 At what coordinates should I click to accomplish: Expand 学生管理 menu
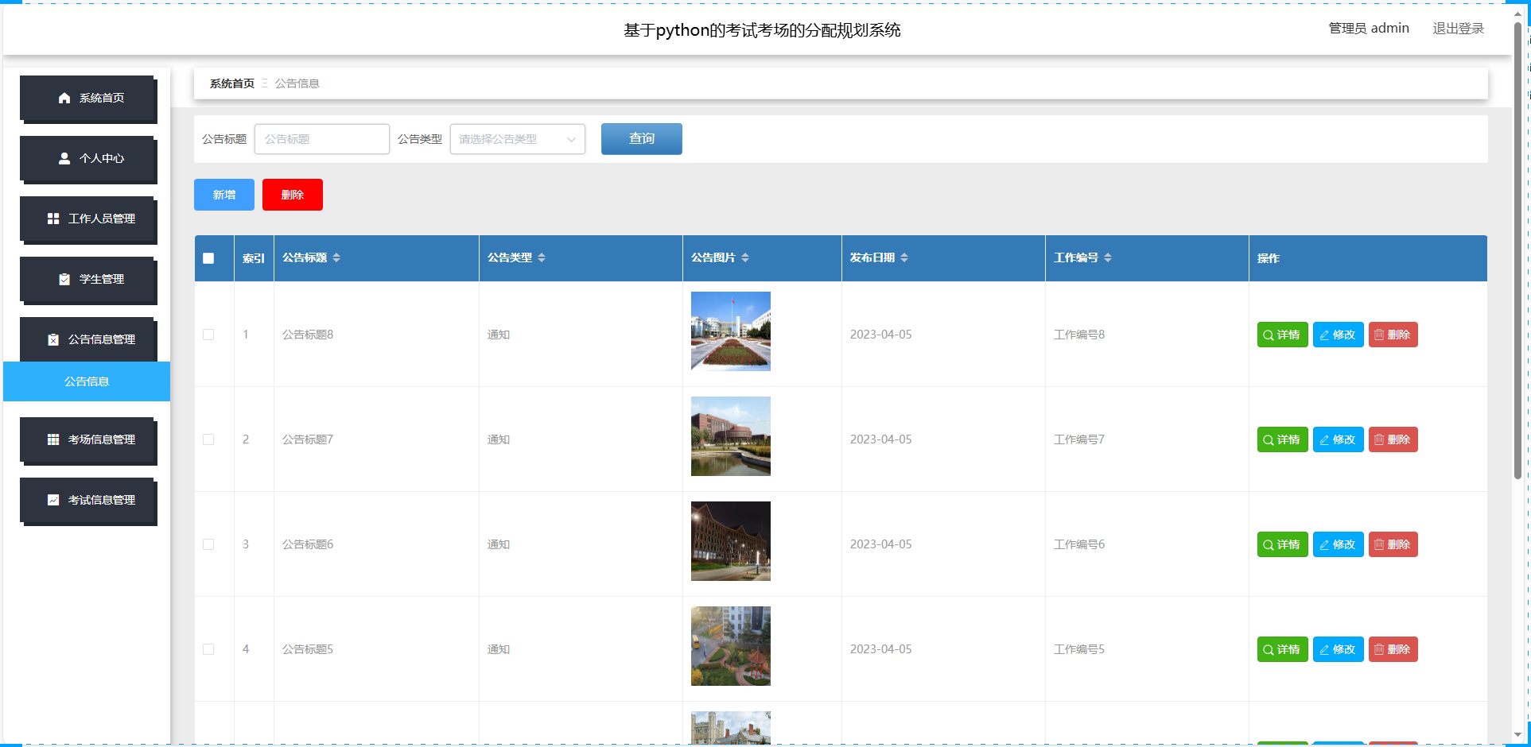coord(87,279)
